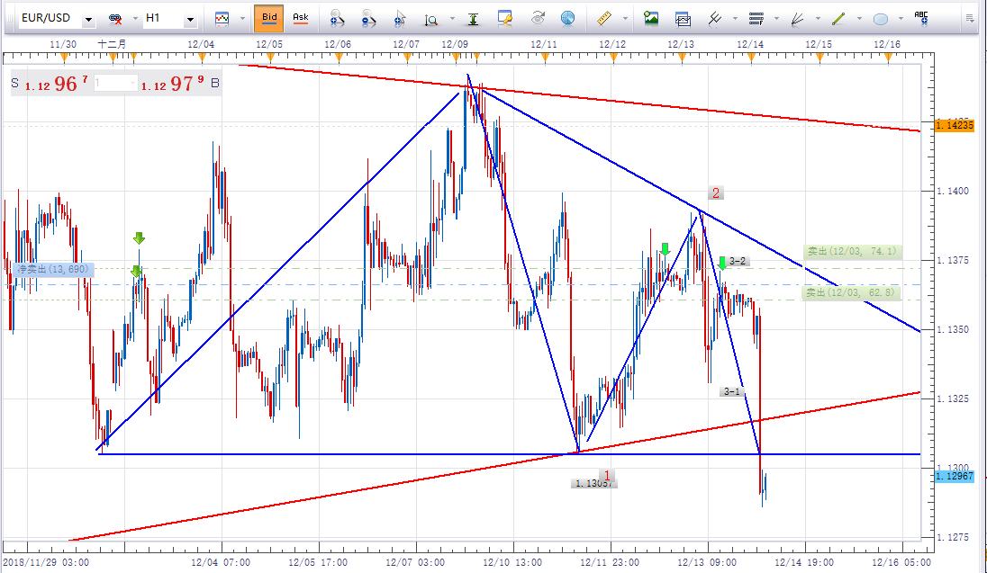
Task: Expand the fan lines options arrow
Action: (x=818, y=19)
